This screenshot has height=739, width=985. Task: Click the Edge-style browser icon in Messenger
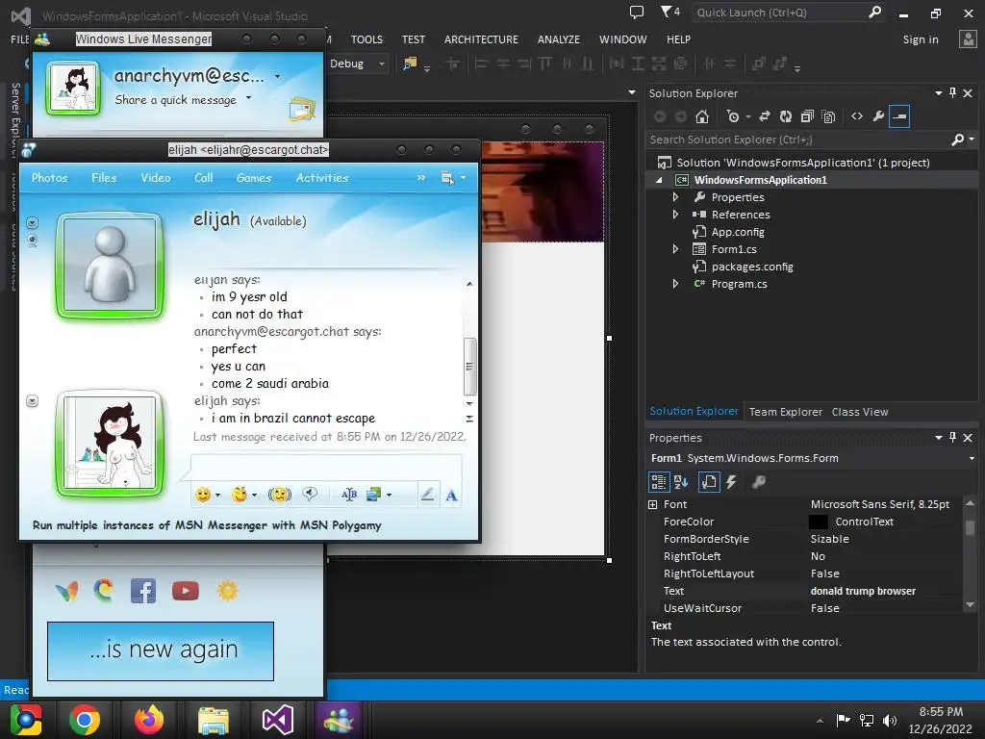(x=104, y=591)
